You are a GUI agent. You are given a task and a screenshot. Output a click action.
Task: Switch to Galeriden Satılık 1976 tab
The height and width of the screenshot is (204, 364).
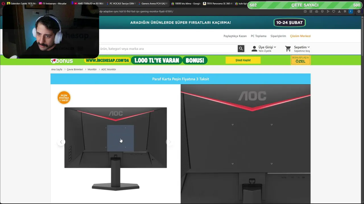pyautogui.click(x=22, y=4)
